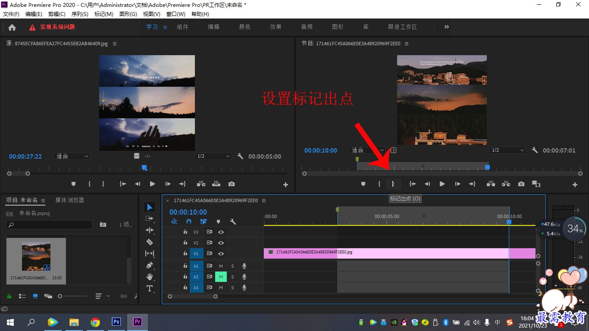Mark In point in Source monitor

pos(89,184)
